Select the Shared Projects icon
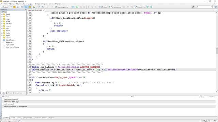This screenshot has width=218, height=122. [x=4, y=40]
